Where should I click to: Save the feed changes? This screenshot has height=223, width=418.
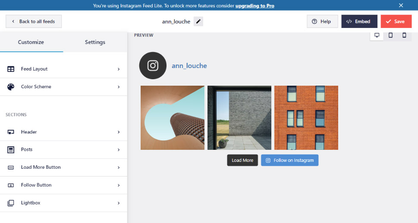[396, 22]
